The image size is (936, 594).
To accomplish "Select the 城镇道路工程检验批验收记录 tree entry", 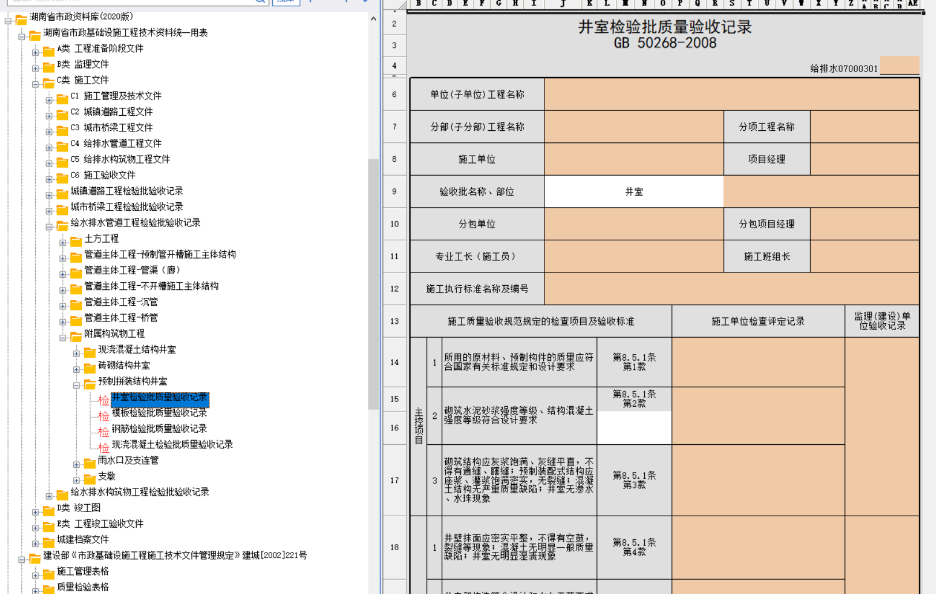I will coord(126,191).
